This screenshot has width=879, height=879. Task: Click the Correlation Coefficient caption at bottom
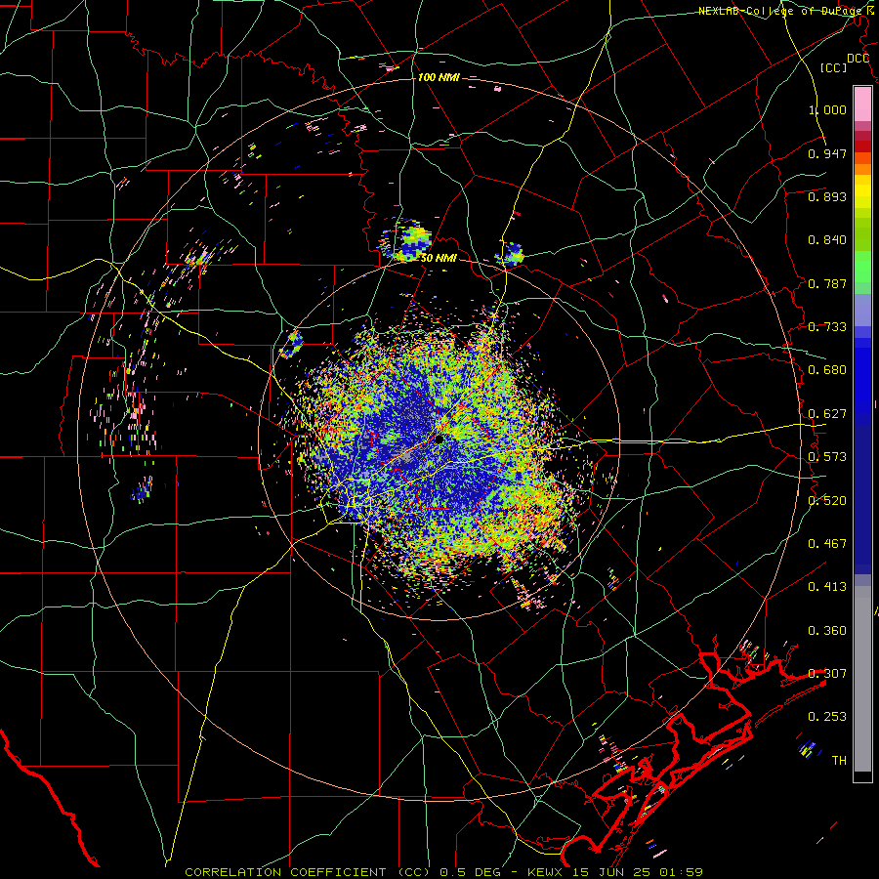pos(444,872)
